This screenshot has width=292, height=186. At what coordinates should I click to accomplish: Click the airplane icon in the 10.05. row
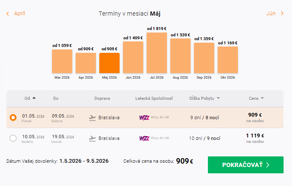coord(93,138)
